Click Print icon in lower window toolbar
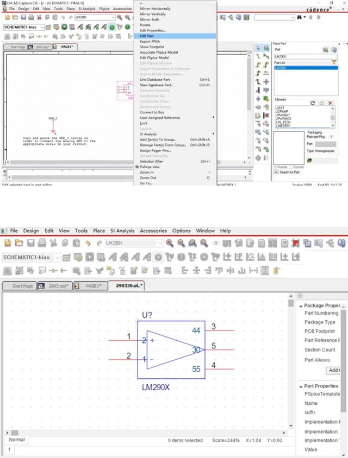This screenshot has height=458, width=348. click(x=42, y=243)
